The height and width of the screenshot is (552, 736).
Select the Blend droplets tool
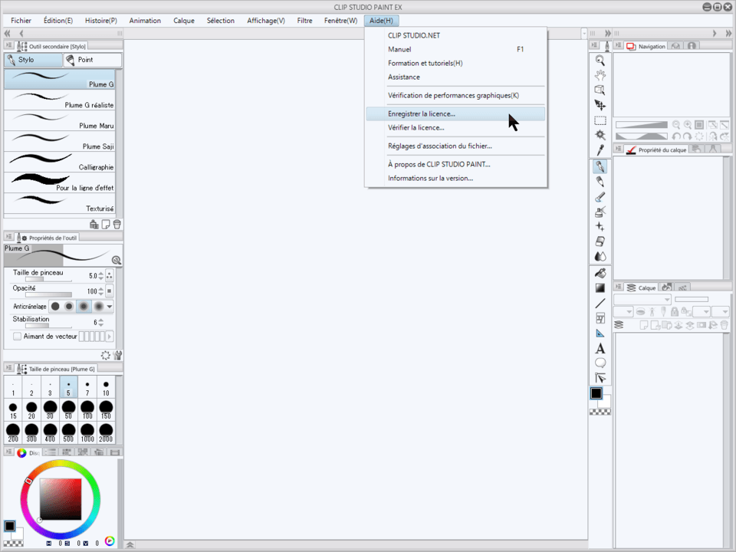click(600, 256)
